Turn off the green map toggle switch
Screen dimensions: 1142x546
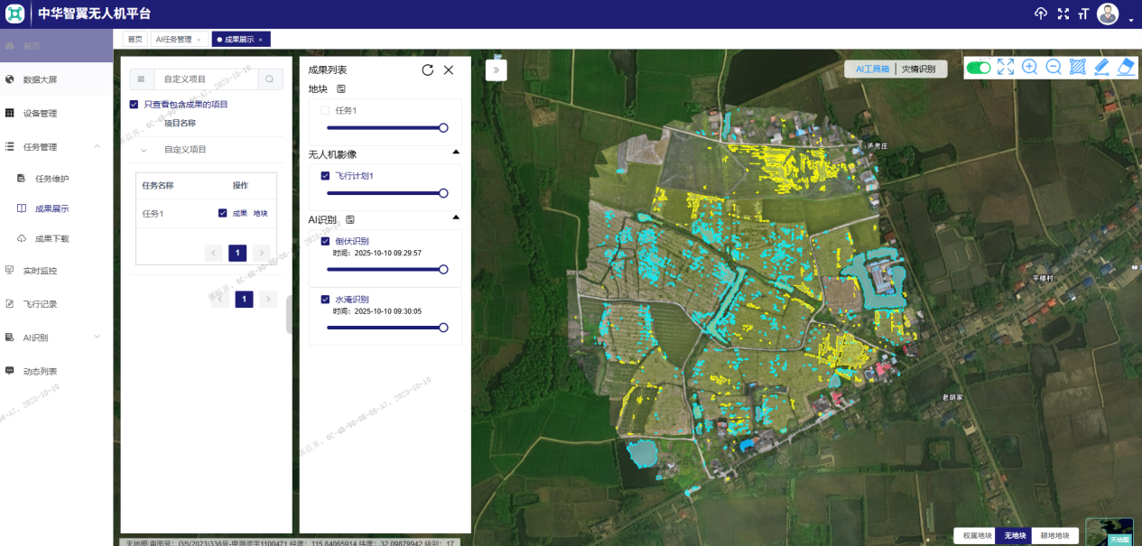pos(978,68)
